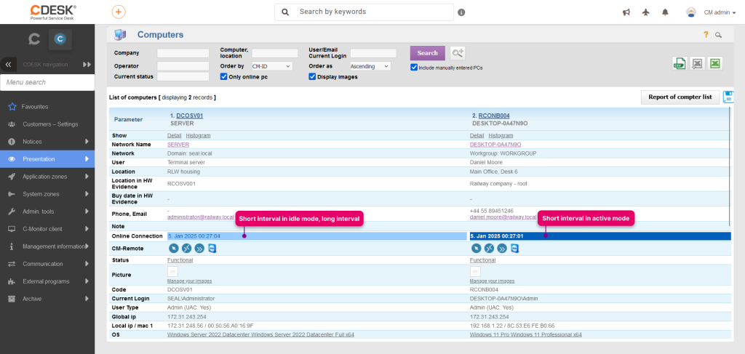Click the crossed-arrows CM-Remote icon for RCONB004
This screenshot has height=354, width=745.
[x=489, y=248]
